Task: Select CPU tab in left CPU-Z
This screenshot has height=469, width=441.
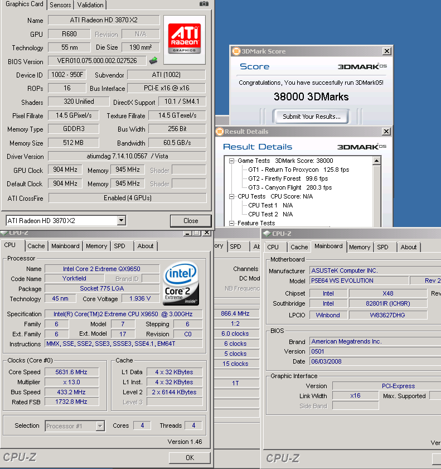Action: click(x=10, y=245)
